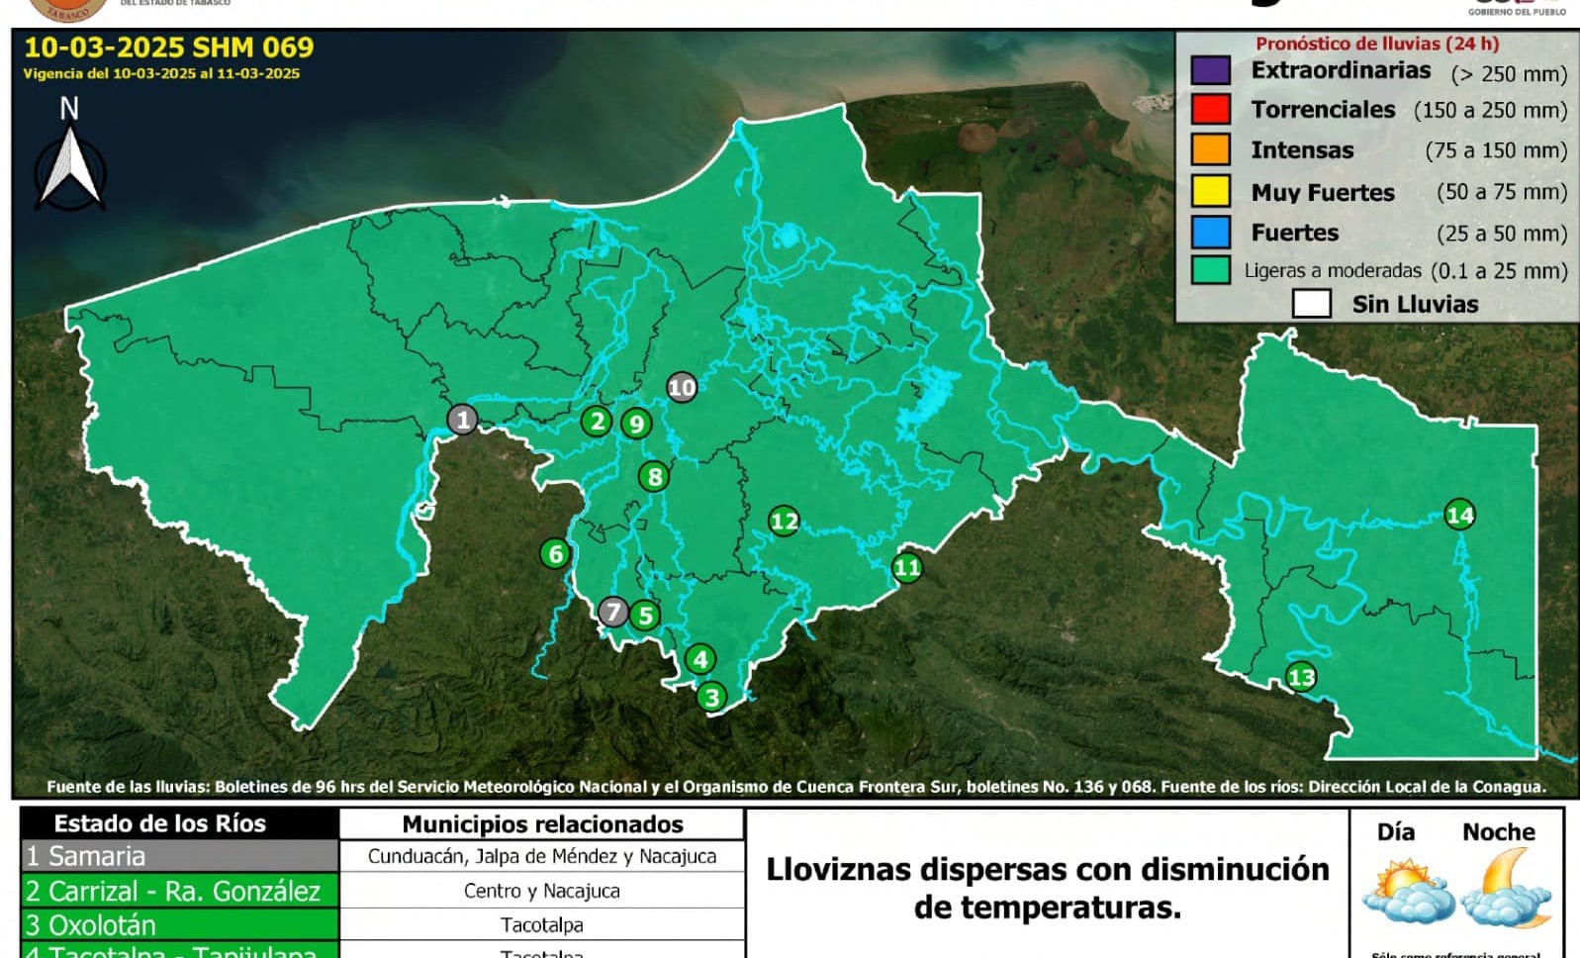Click the 'Municipios relacionados' column header

pos(542,824)
